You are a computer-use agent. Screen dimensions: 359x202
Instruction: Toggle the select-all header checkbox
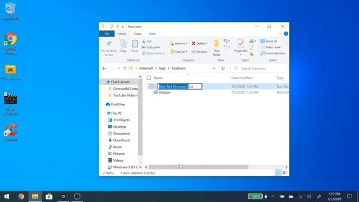[149, 78]
